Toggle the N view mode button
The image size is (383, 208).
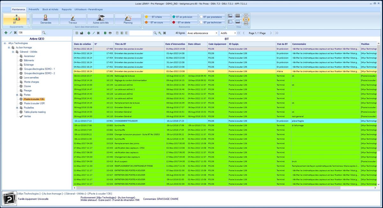[x=246, y=19]
